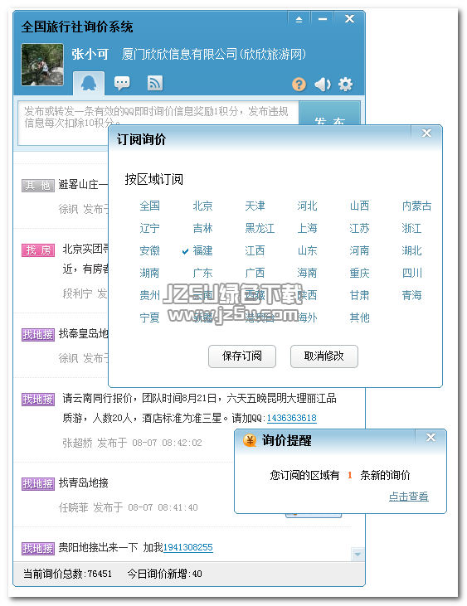Image resolution: width=467 pixels, height=606 pixels.
Task: Select region 广东
Action: tap(202, 274)
